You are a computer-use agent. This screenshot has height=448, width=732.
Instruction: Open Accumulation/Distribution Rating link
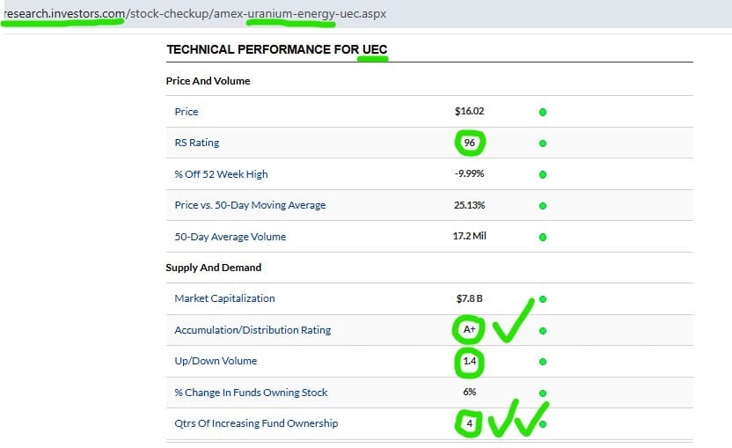point(253,330)
